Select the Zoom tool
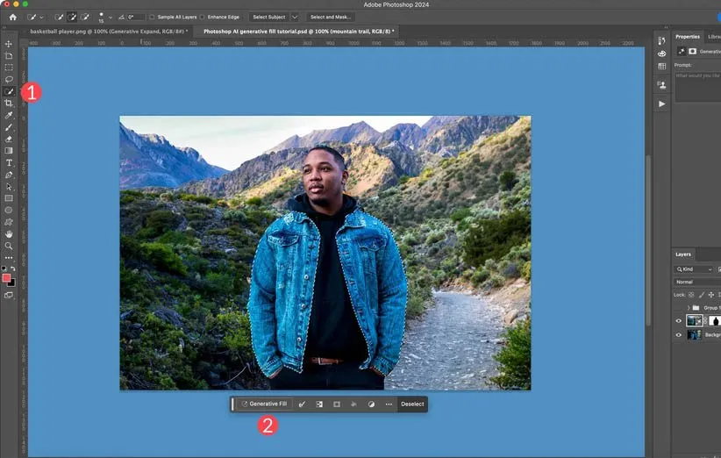This screenshot has width=721, height=458. click(9, 246)
